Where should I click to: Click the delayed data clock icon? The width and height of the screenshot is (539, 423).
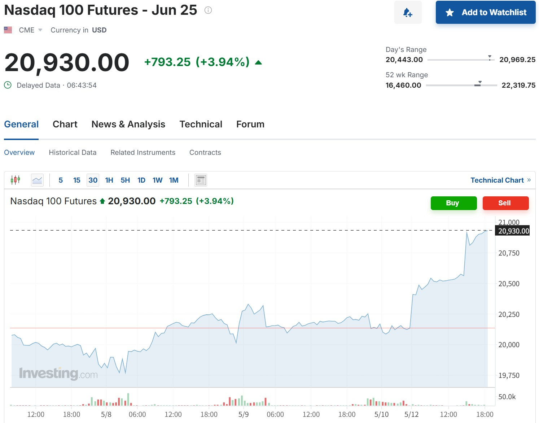tap(8, 85)
